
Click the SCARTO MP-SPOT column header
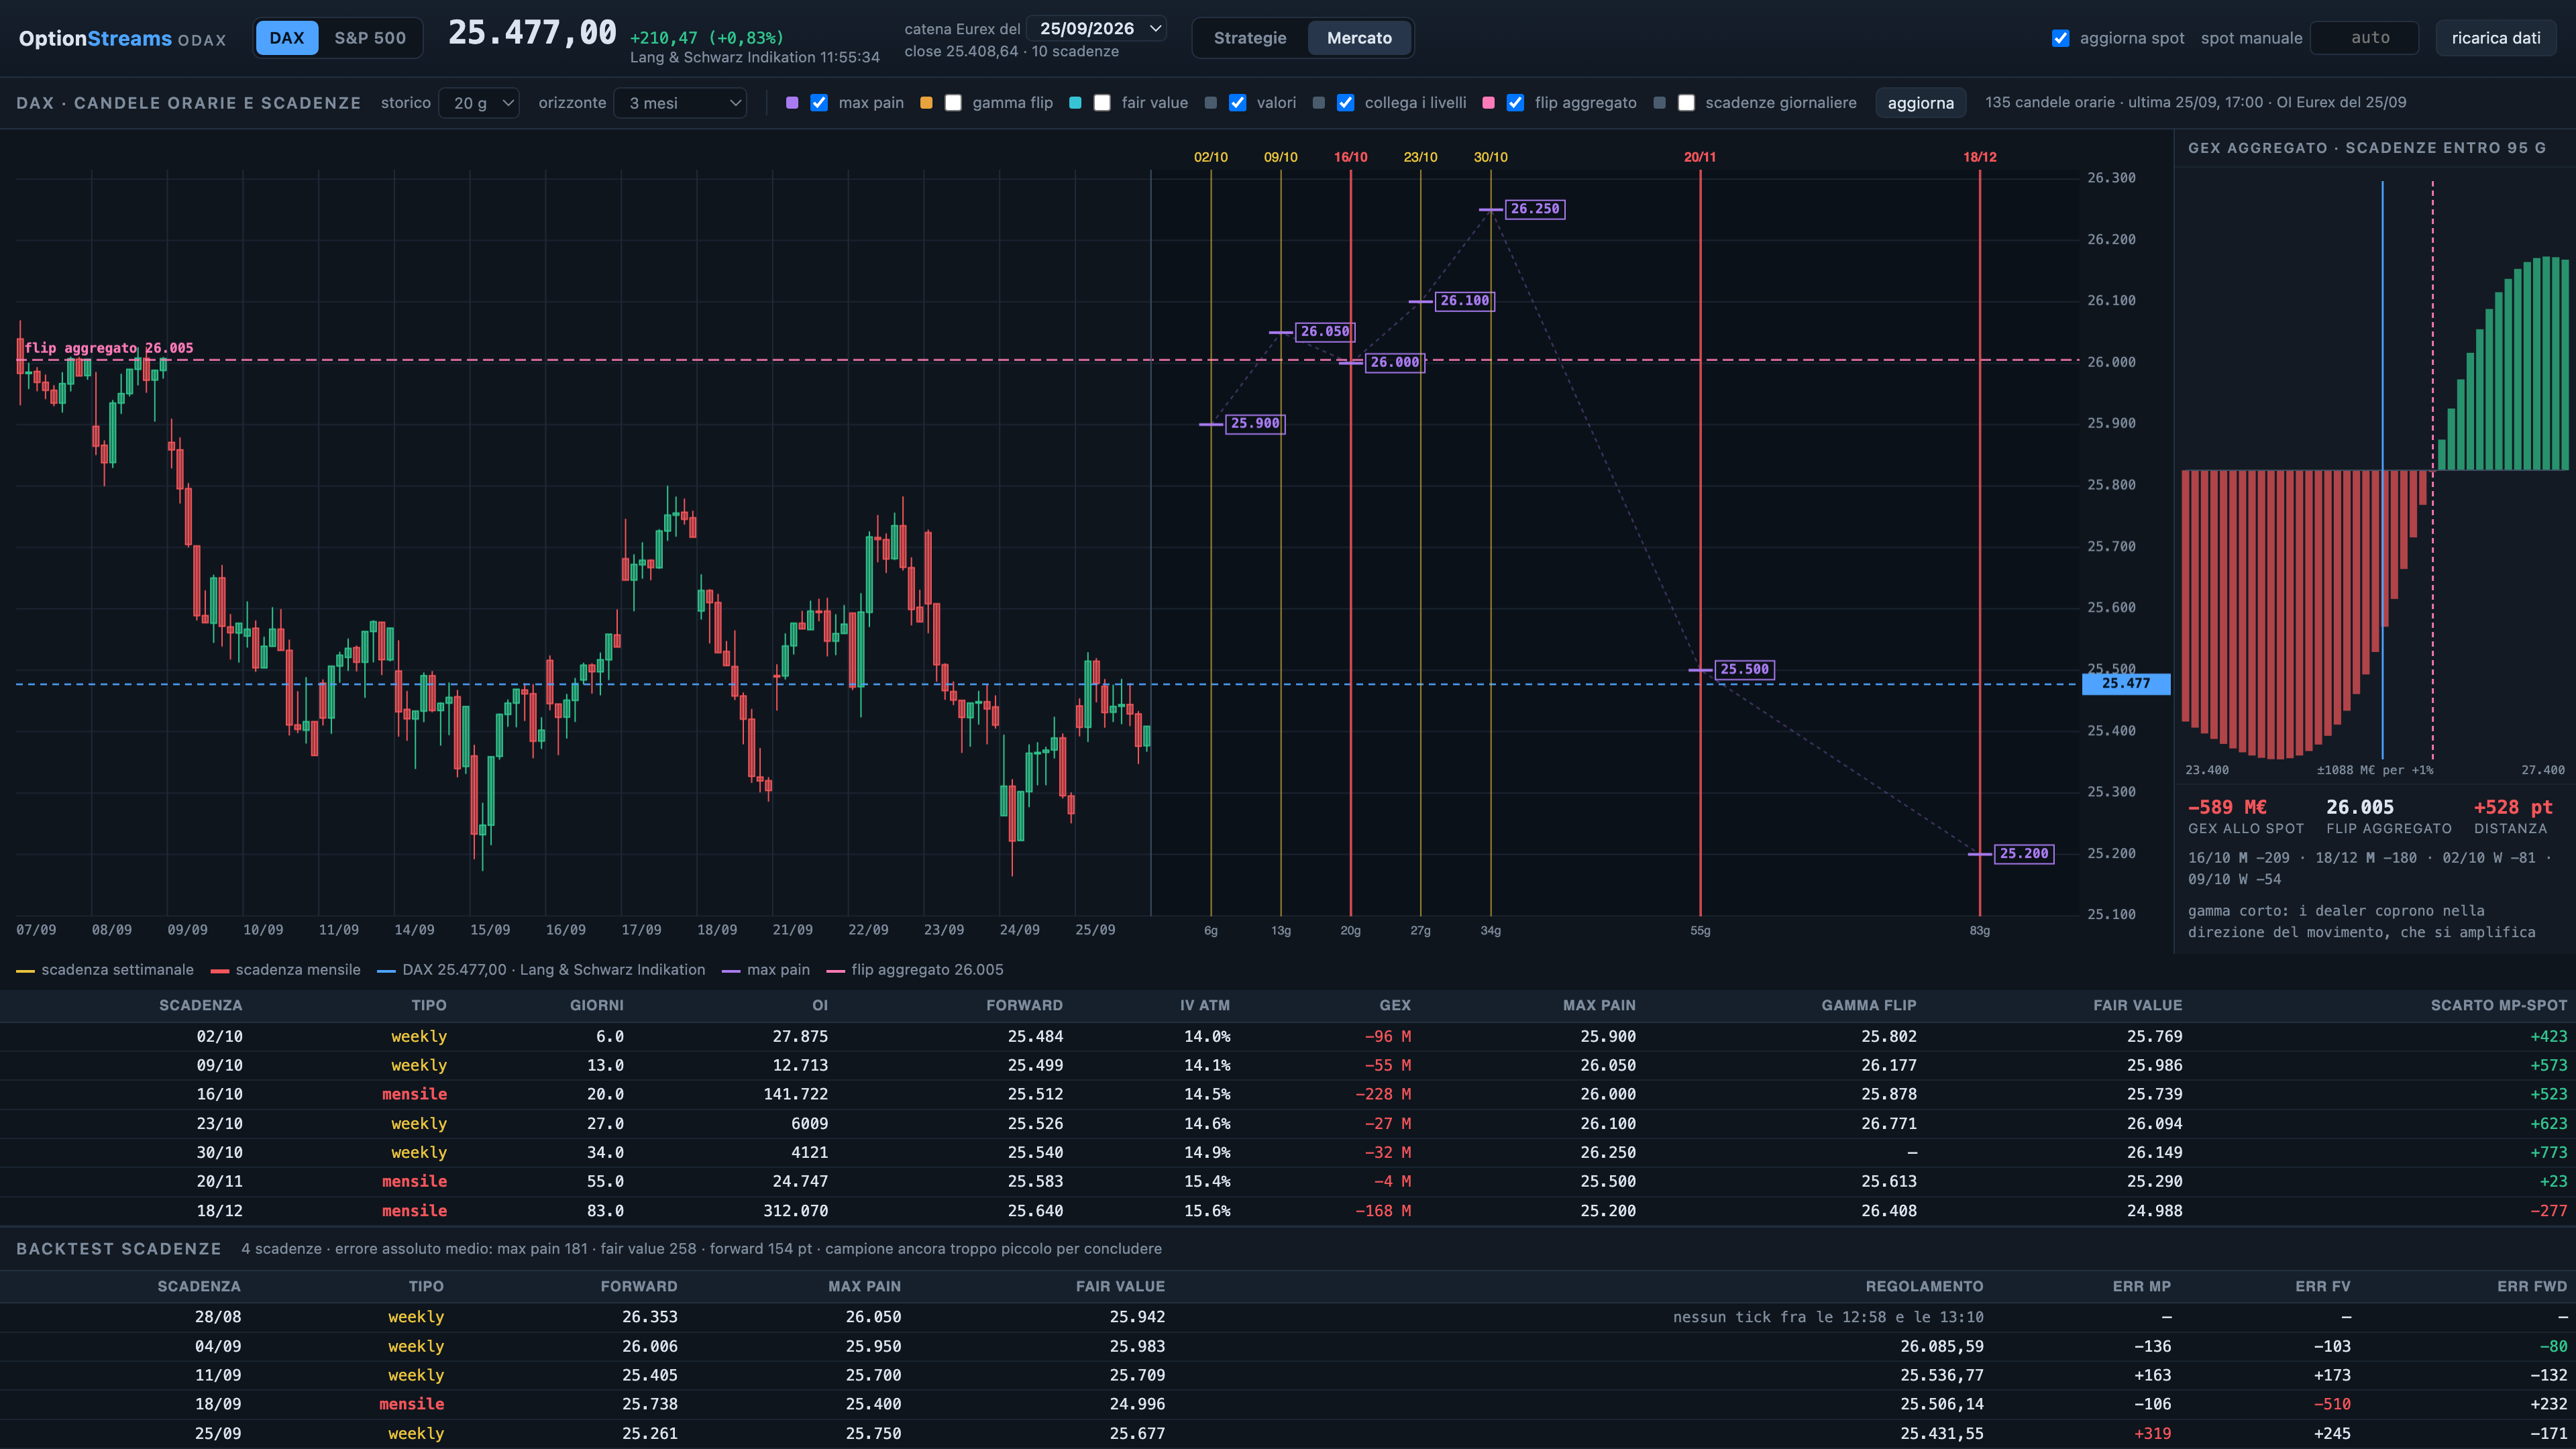coord(2498,1005)
